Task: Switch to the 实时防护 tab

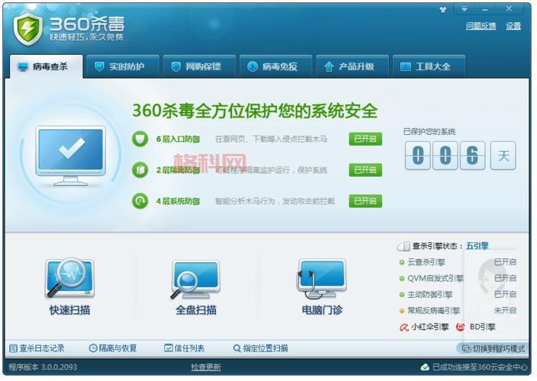Action: pyautogui.click(x=123, y=66)
